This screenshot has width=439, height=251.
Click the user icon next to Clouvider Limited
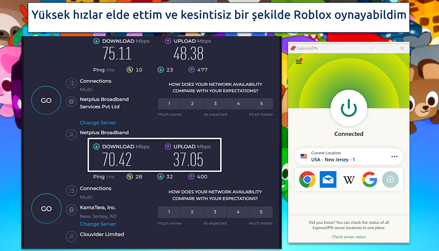(71, 235)
